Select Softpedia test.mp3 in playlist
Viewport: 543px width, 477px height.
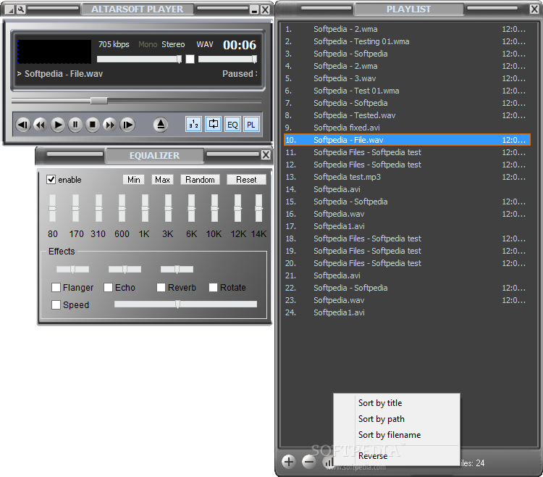point(407,177)
